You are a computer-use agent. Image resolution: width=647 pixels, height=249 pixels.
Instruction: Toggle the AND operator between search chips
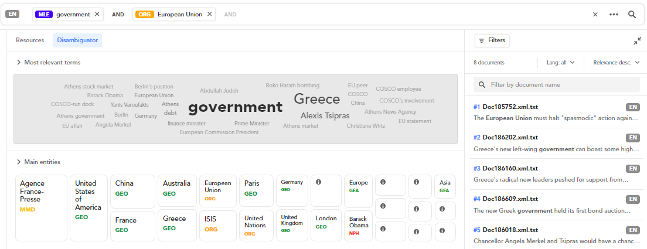click(118, 14)
